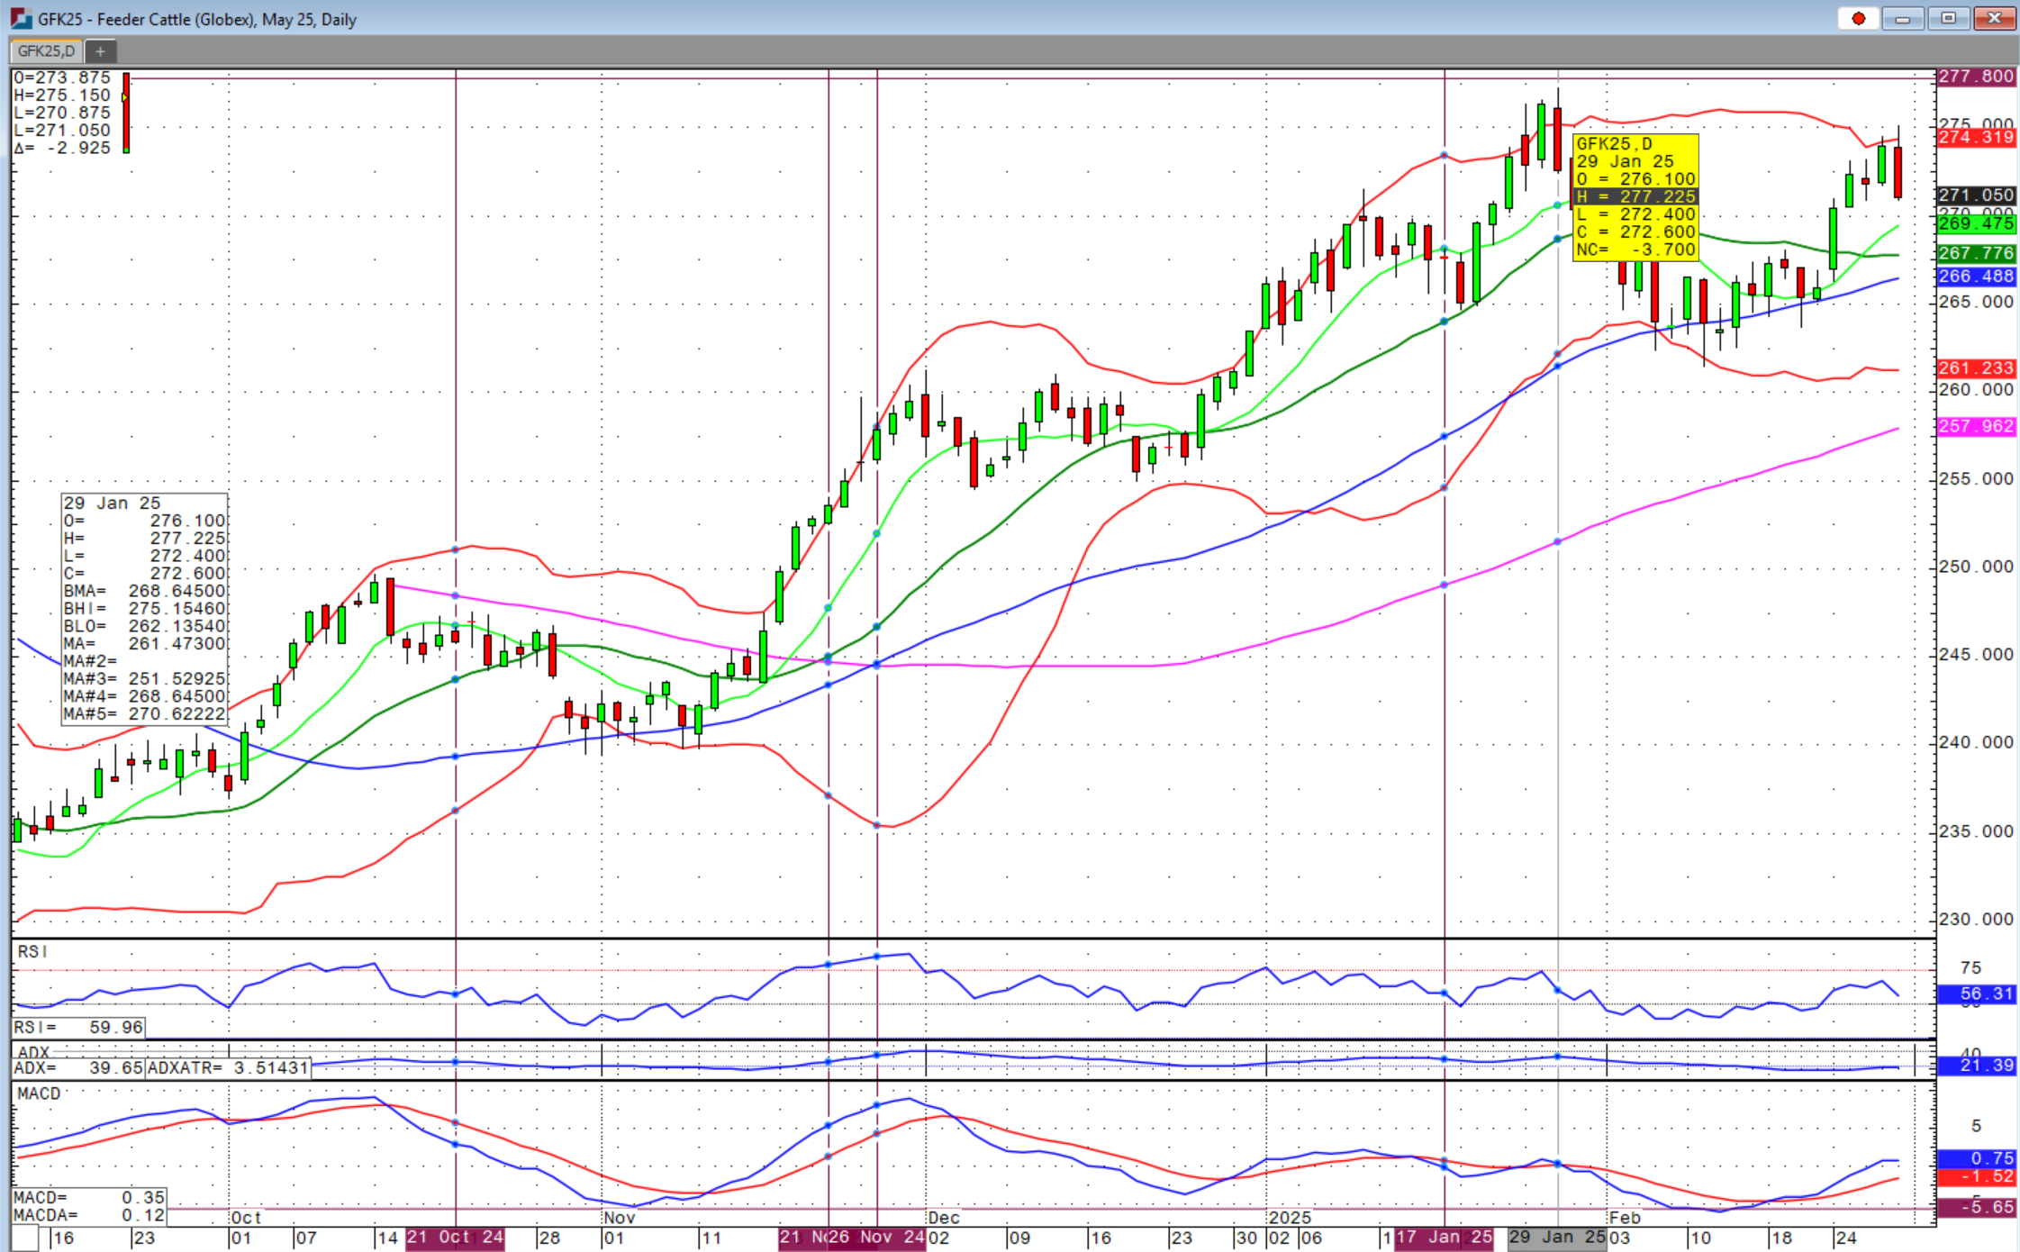This screenshot has height=1252, width=2020.
Task: Click the red record dot in title bar
Action: tap(1859, 19)
